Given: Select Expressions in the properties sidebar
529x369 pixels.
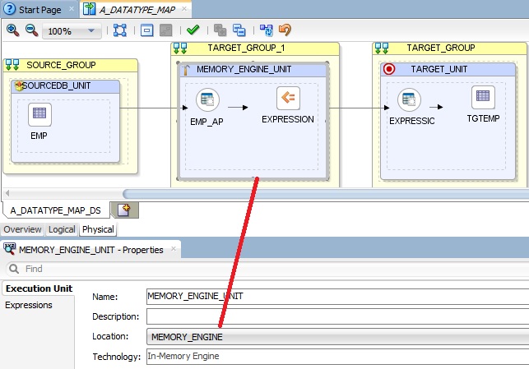Looking at the screenshot, I should click(29, 305).
